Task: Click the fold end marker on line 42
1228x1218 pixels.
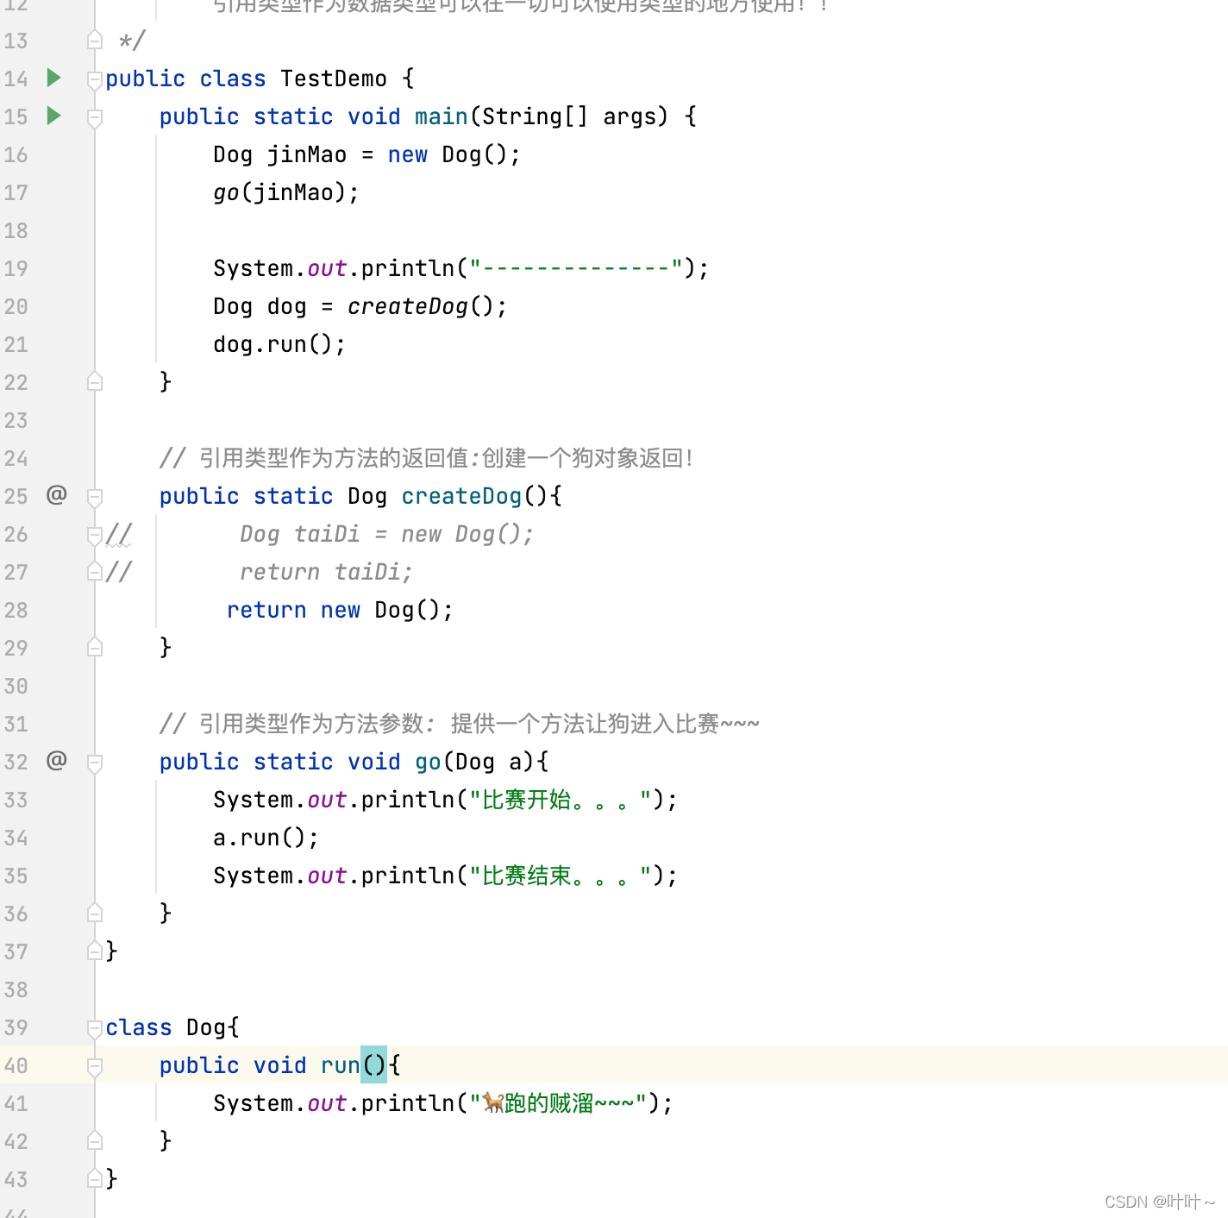Action: 95,1140
